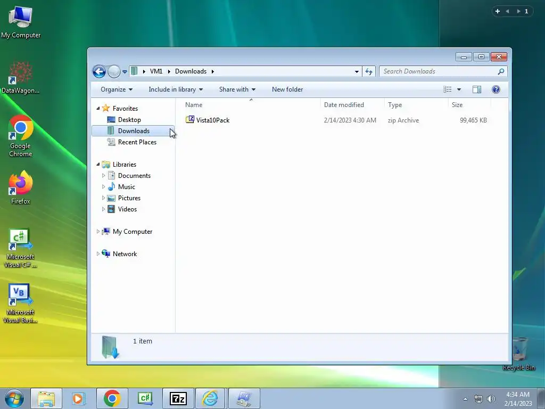The width and height of the screenshot is (545, 409).
Task: Click New folder button
Action: point(287,89)
